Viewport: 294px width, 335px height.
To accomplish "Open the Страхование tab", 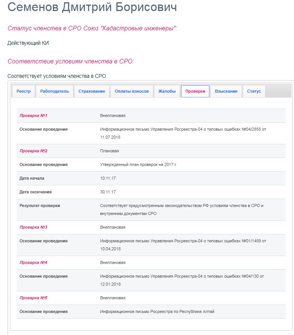I will pyautogui.click(x=92, y=91).
